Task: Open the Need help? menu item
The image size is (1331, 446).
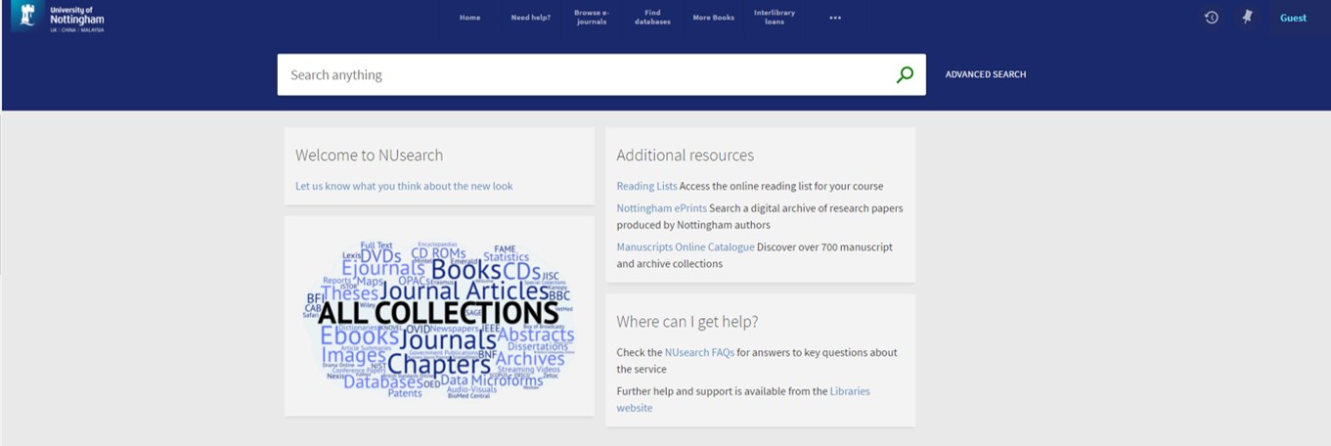Action: click(x=530, y=18)
